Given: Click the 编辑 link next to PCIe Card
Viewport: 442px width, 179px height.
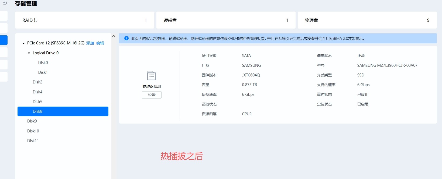Looking at the screenshot, I should (x=100, y=43).
